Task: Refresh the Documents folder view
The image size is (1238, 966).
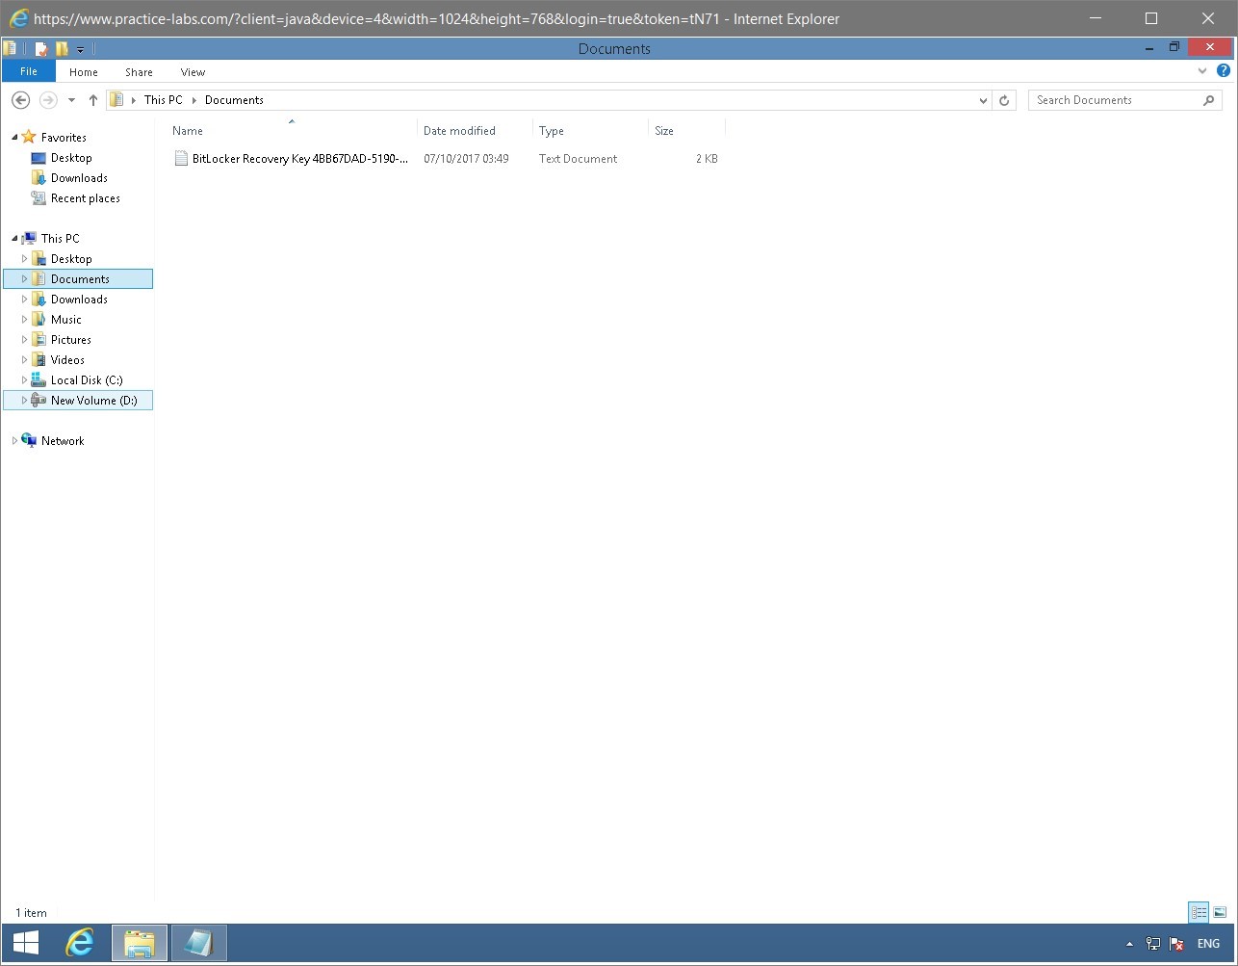Action: pos(1004,99)
